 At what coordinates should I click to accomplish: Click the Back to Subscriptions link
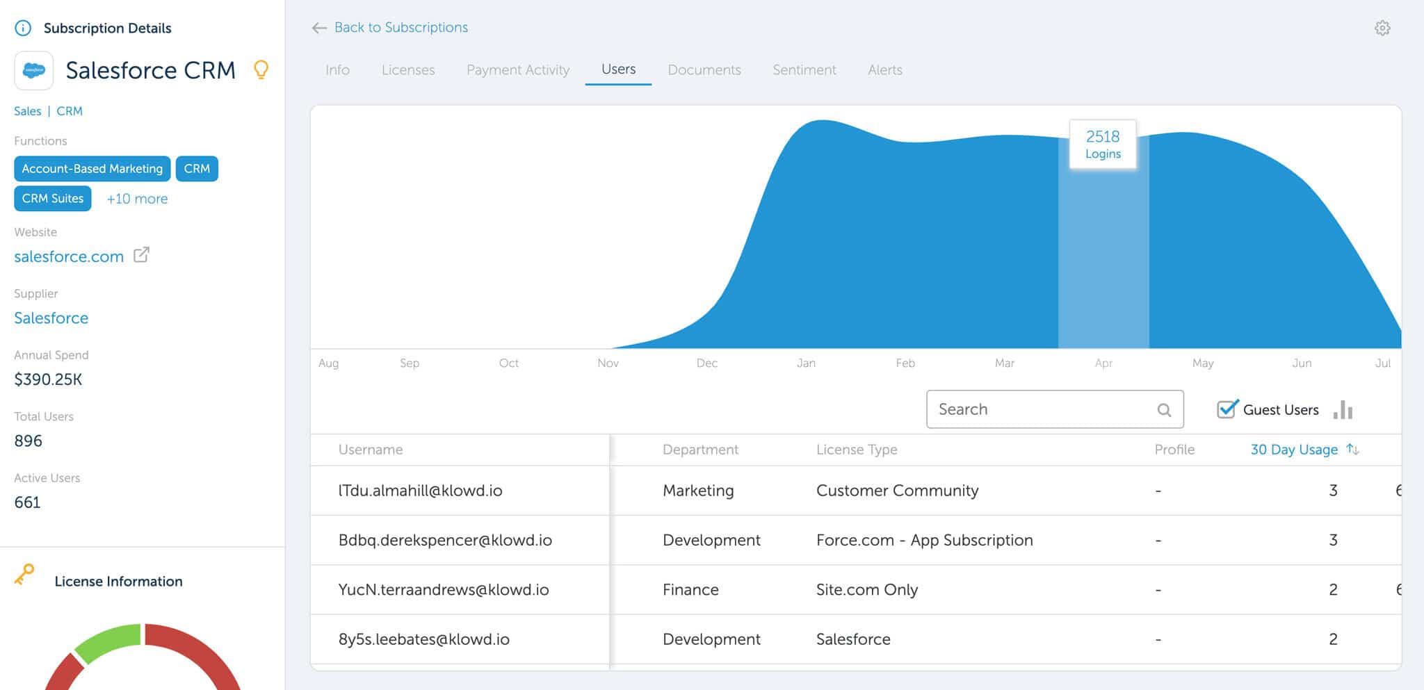tap(401, 28)
